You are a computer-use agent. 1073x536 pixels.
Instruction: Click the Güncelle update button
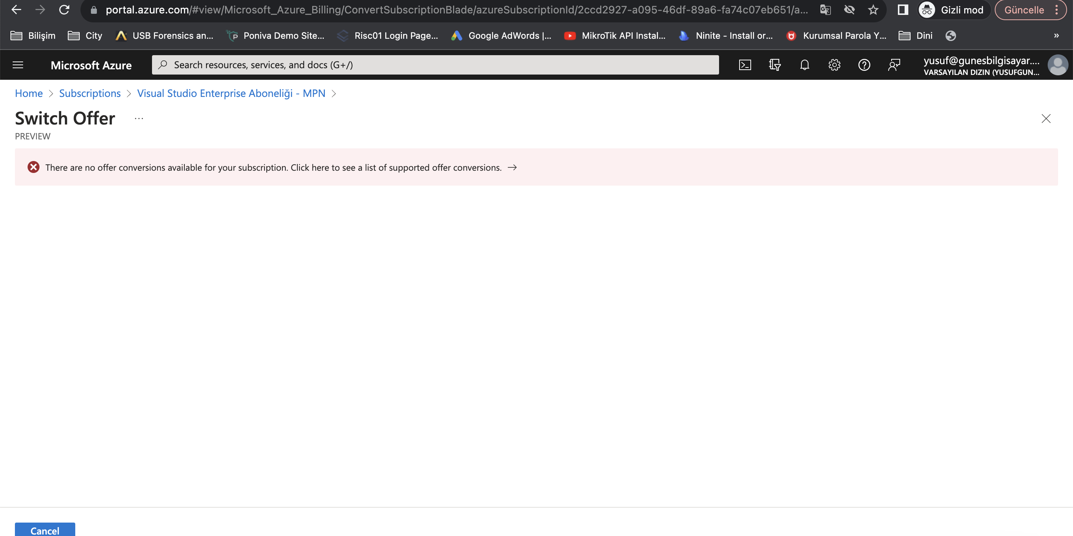(x=1024, y=10)
